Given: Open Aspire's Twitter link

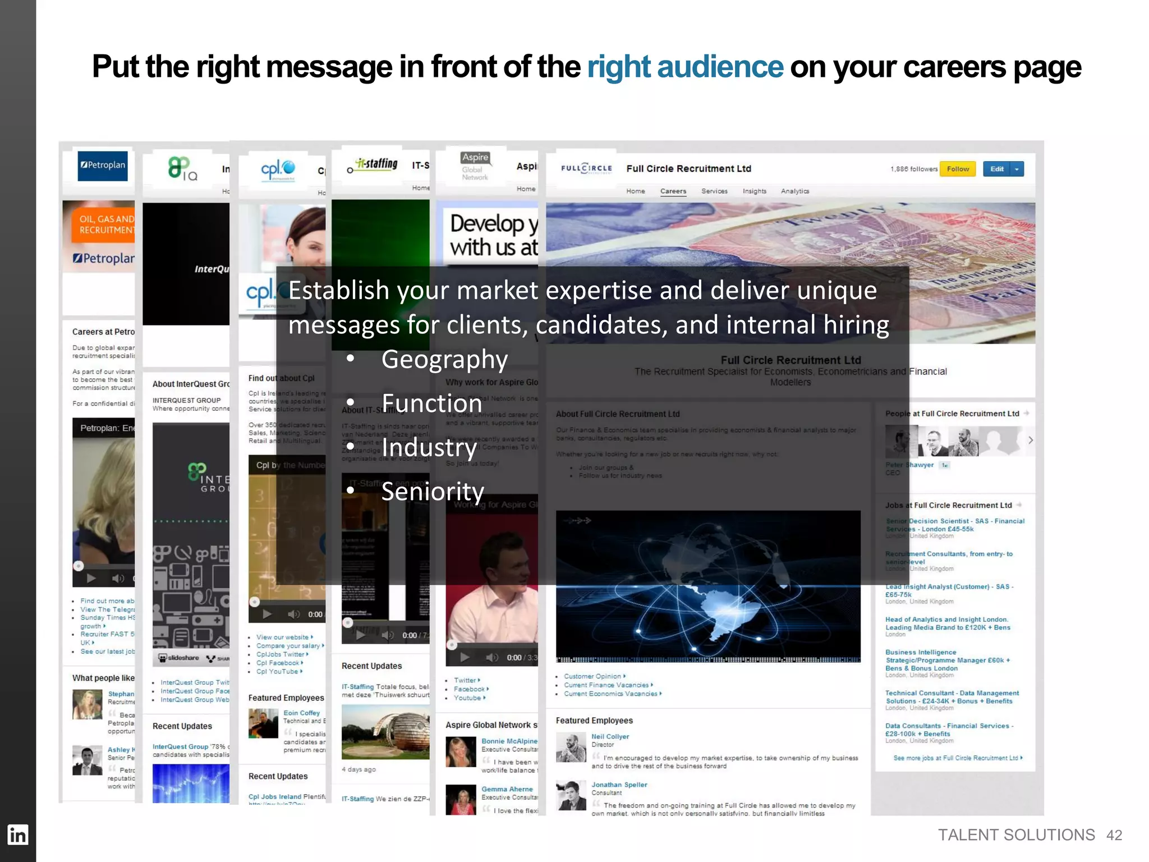Looking at the screenshot, I should (x=467, y=680).
